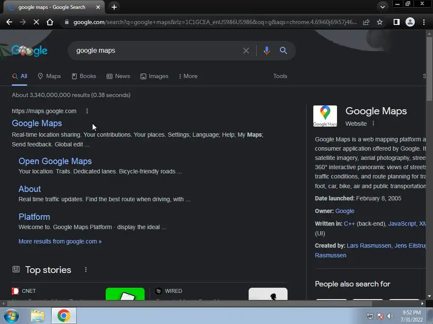This screenshot has width=433, height=324.
Task: Stop loading the current page
Action: (x=36, y=22)
